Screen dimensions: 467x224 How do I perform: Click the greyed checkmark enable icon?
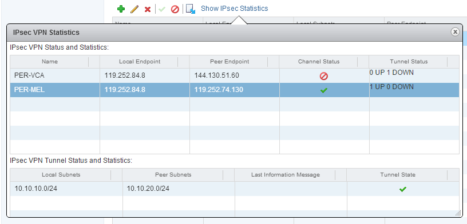pos(162,9)
